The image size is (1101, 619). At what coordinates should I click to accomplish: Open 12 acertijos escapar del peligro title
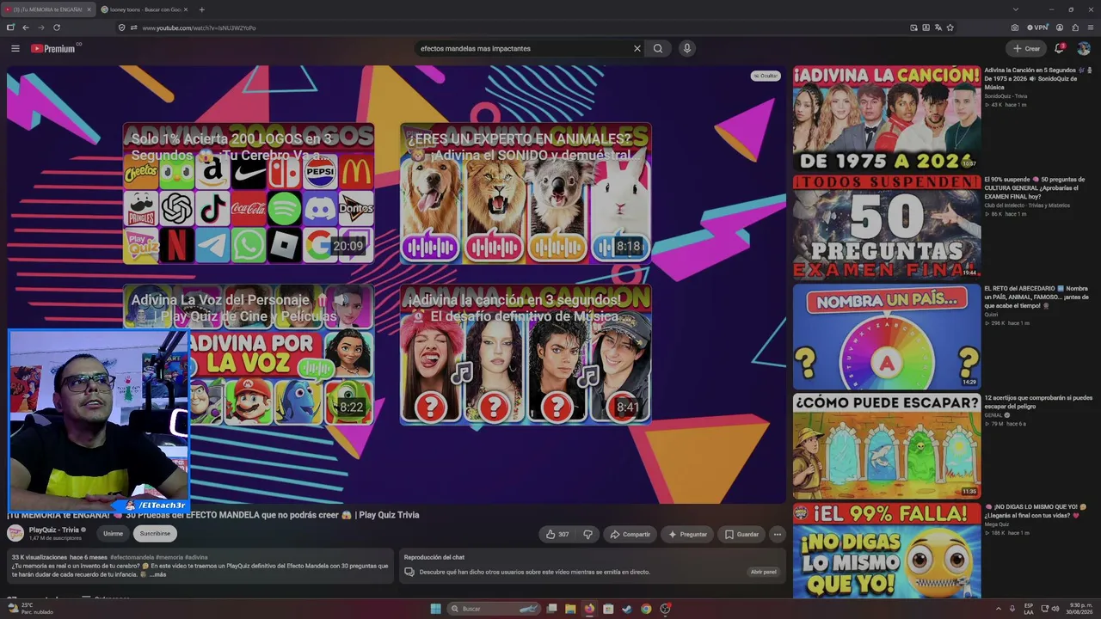click(1038, 401)
